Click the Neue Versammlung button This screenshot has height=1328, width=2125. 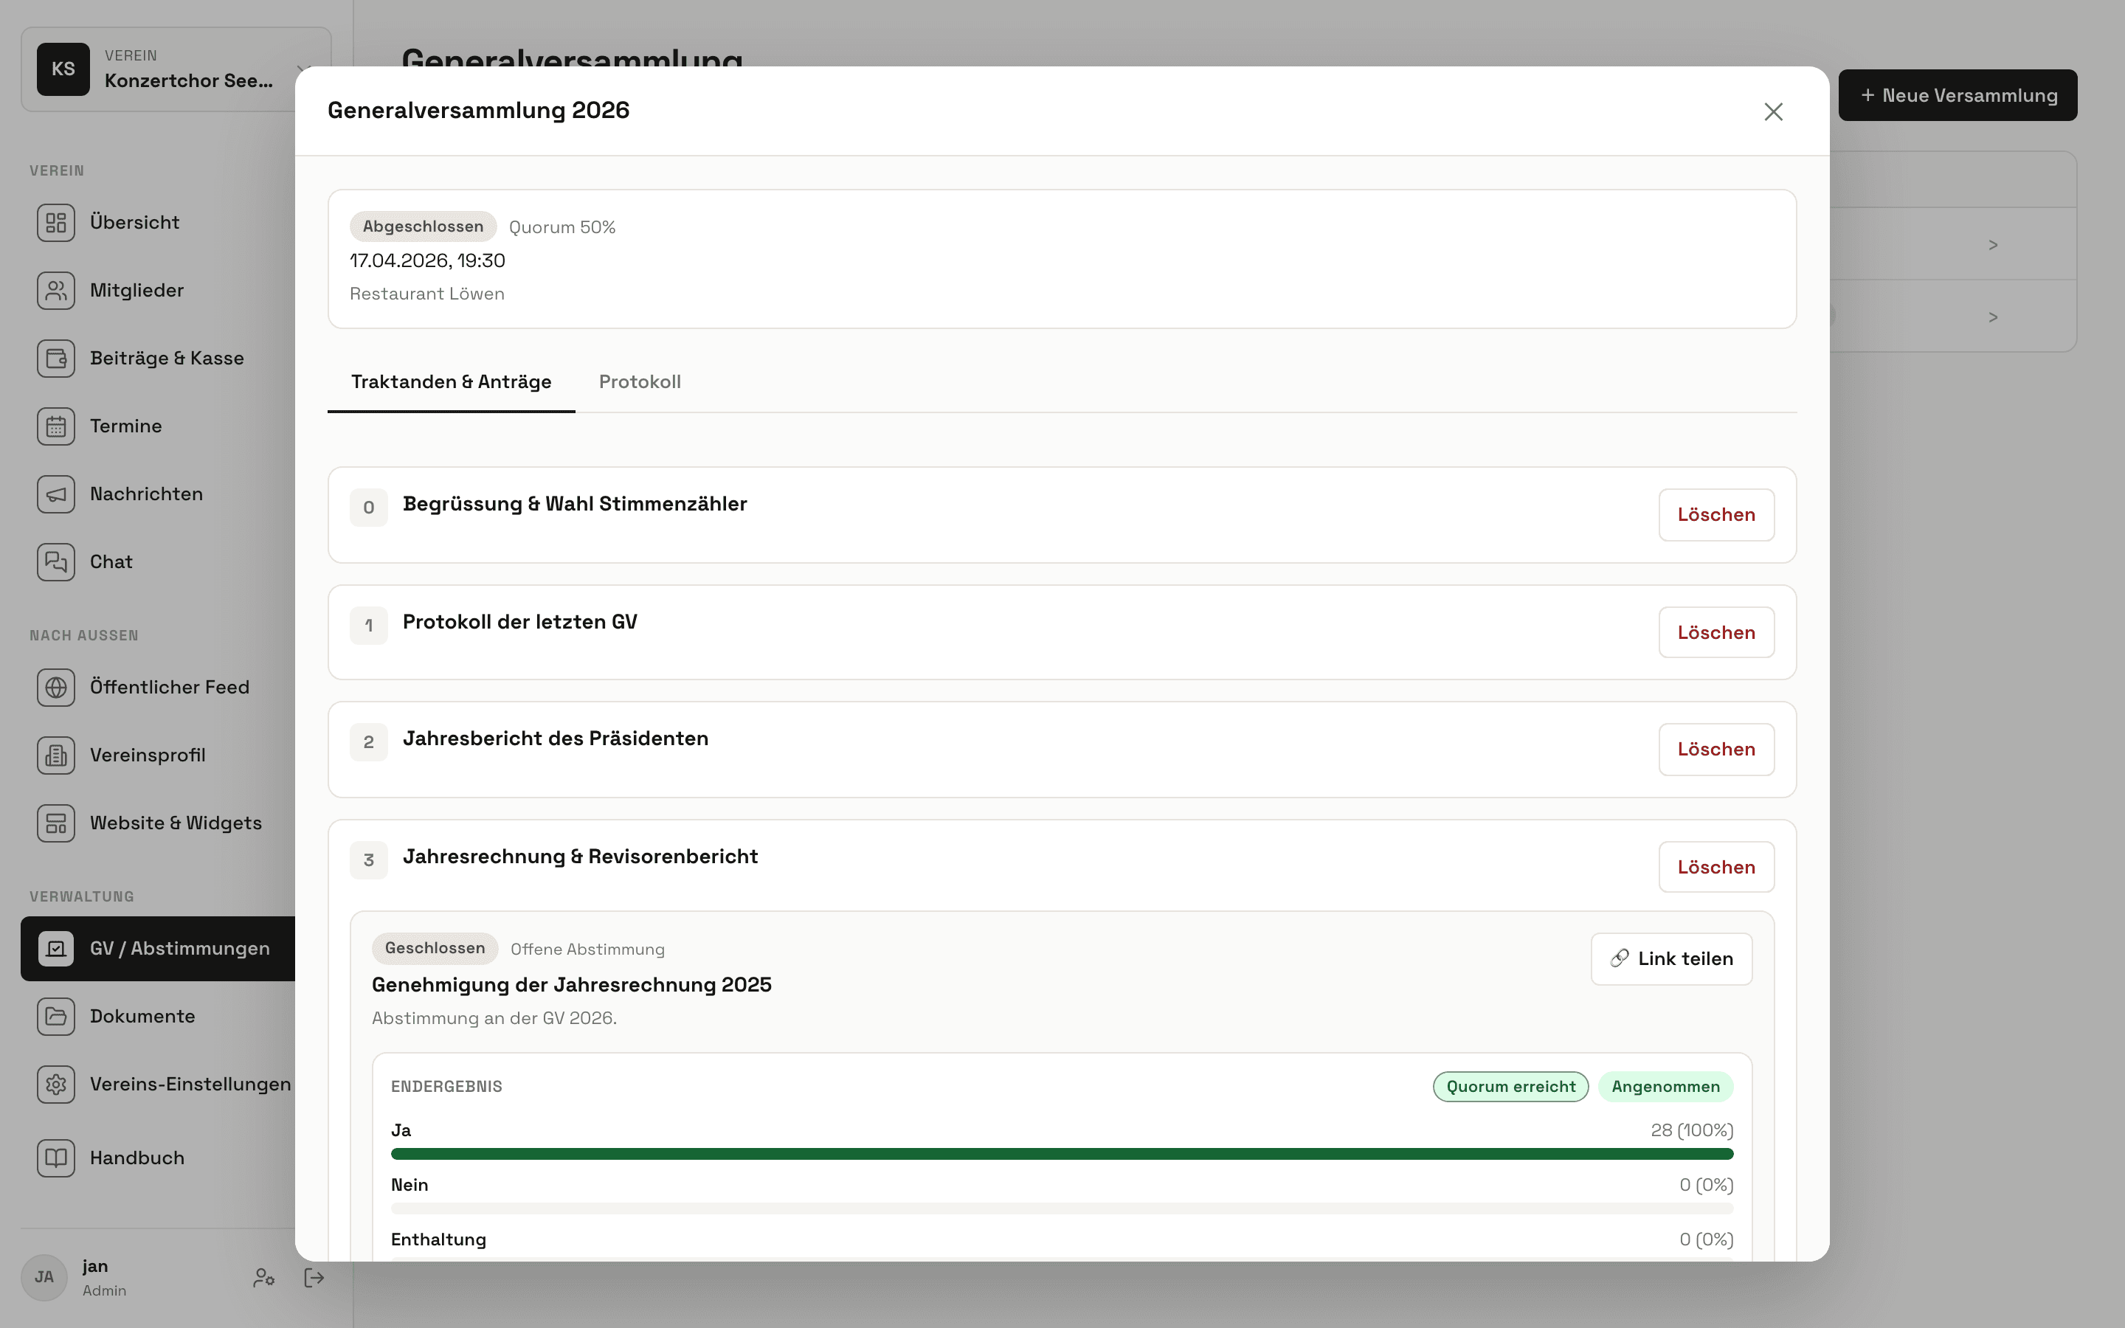click(1958, 96)
